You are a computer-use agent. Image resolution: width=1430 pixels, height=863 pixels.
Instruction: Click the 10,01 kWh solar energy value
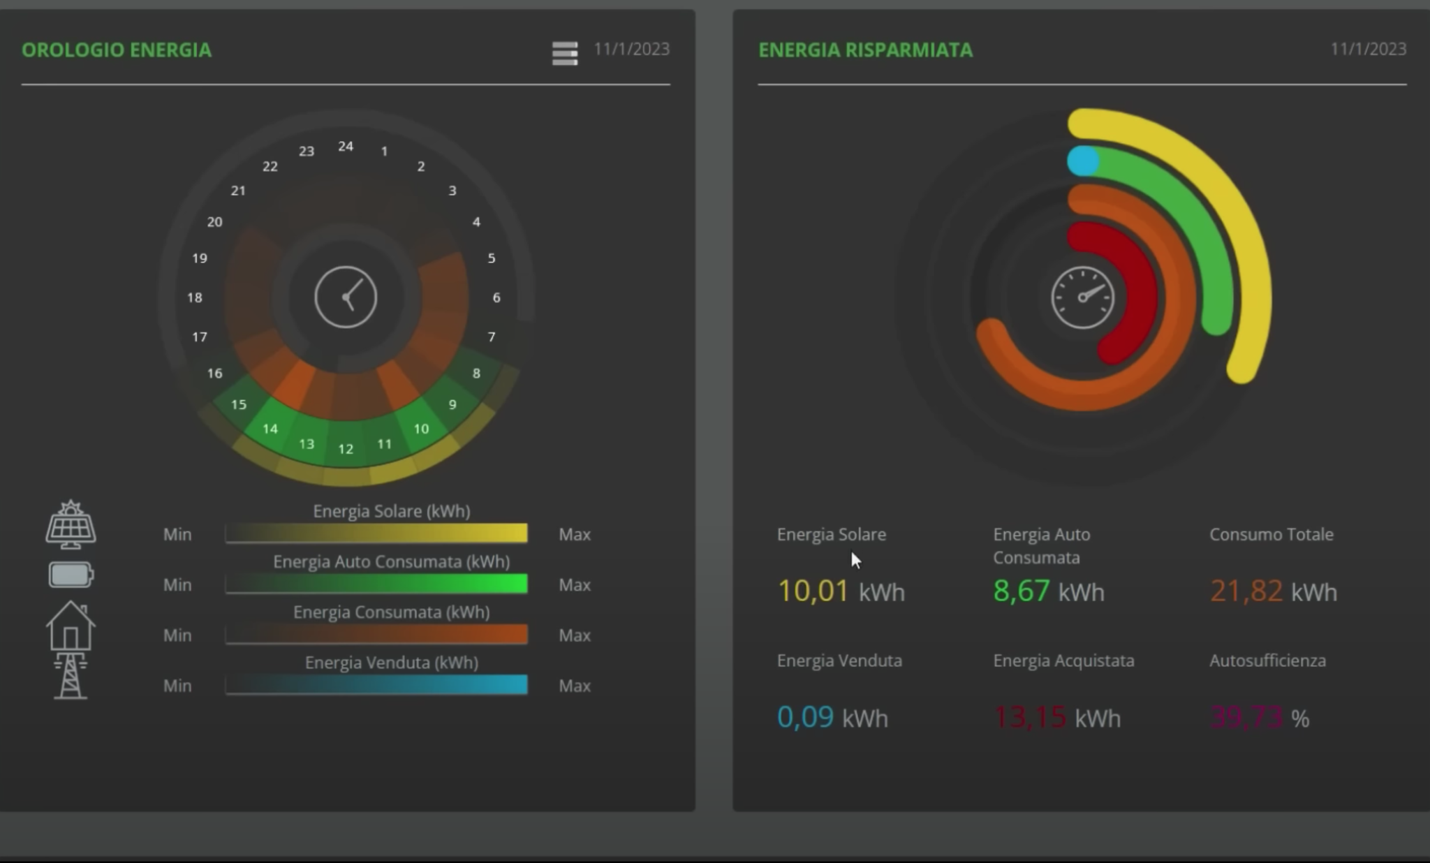click(841, 591)
